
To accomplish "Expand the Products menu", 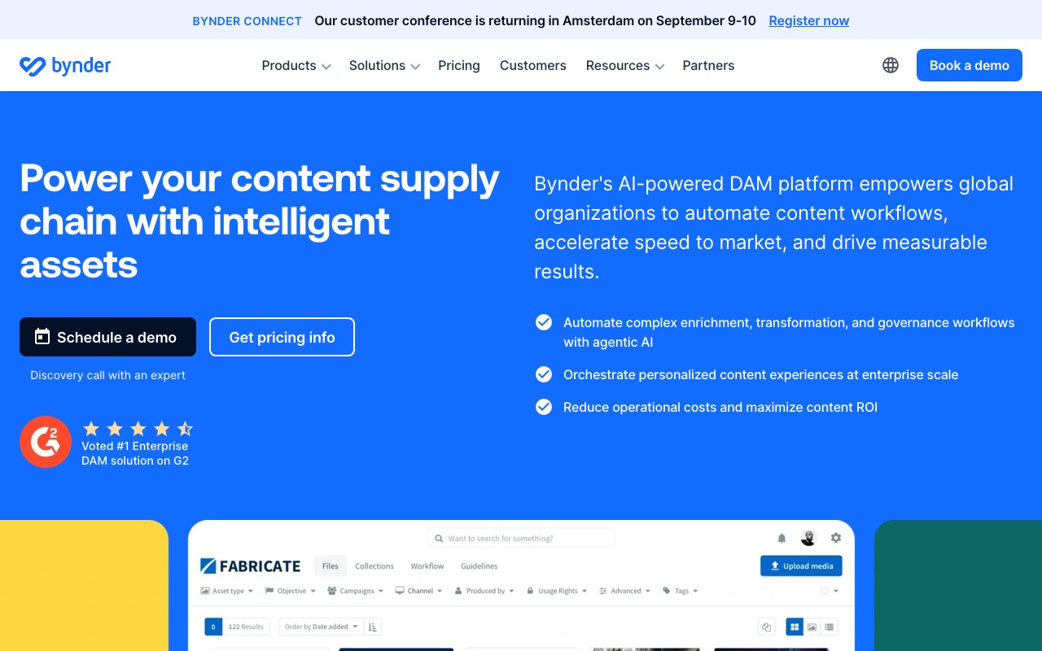I will (296, 65).
